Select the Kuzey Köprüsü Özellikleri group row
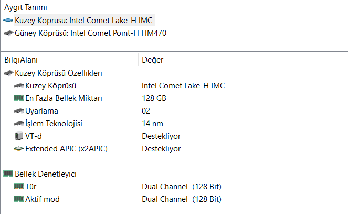This screenshot has height=214, width=348. tap(58, 73)
